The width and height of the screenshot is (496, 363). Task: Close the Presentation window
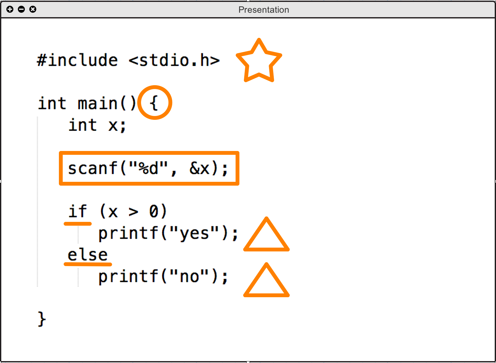[x=33, y=9]
